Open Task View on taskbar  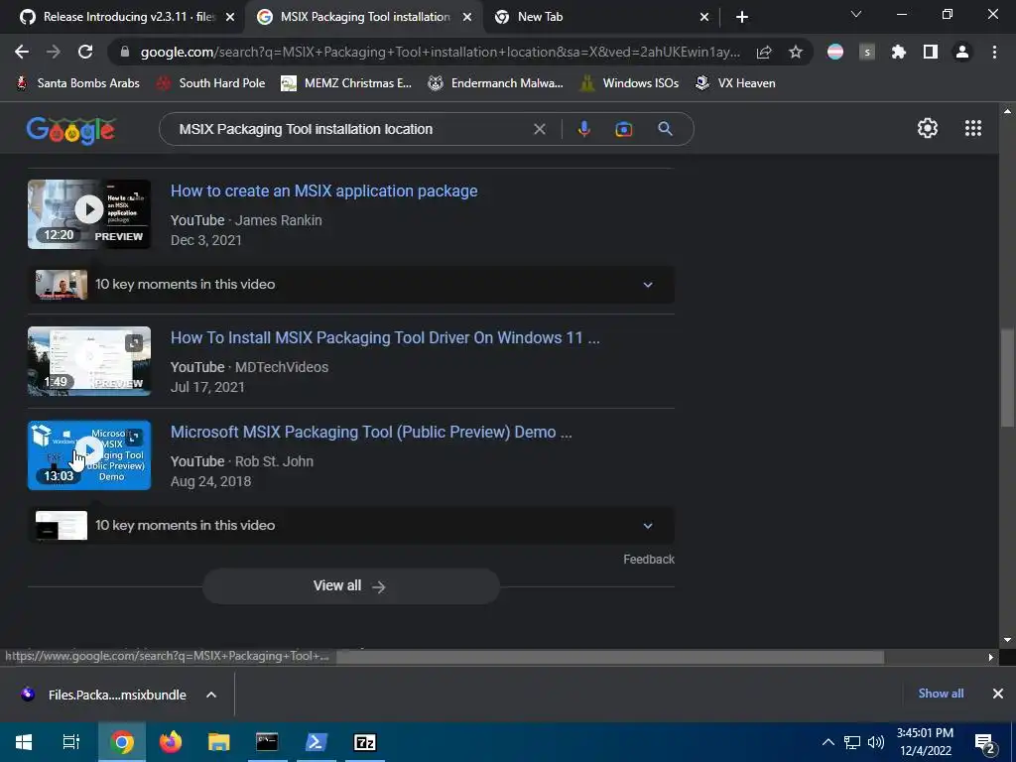pyautogui.click(x=71, y=742)
